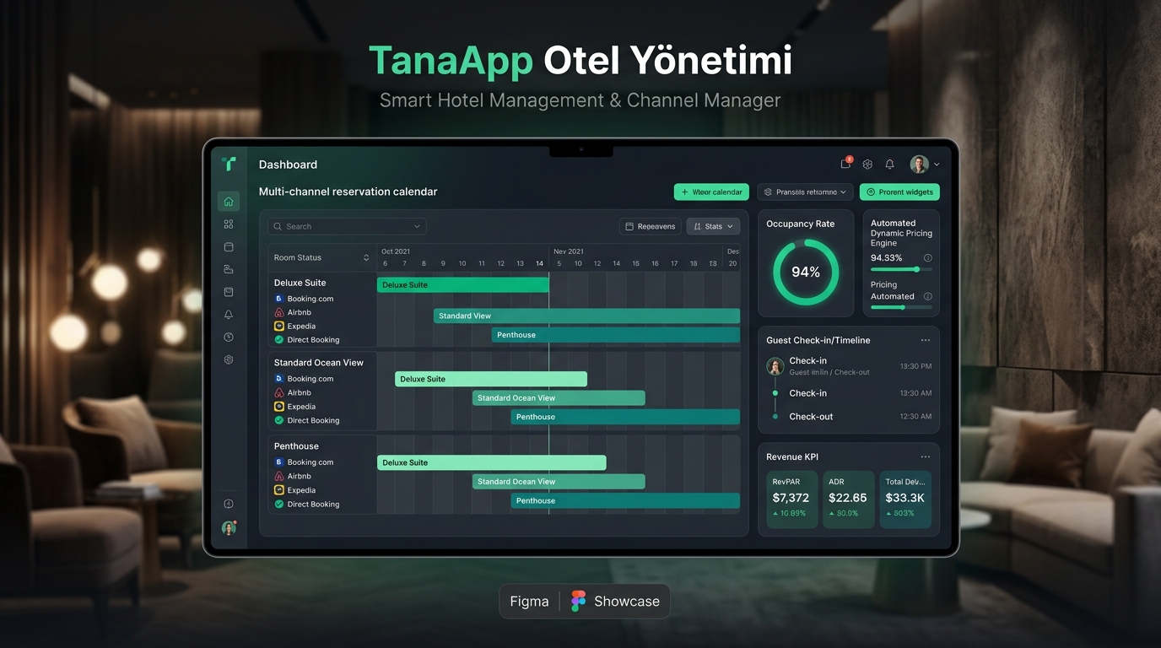Click the Dynamic Pricing Engine 94.33% slider
The width and height of the screenshot is (1161, 648).
click(901, 269)
